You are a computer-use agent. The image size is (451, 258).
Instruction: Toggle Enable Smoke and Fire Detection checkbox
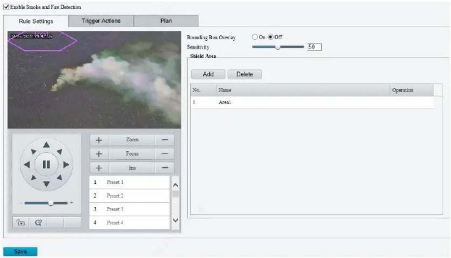pos(6,7)
